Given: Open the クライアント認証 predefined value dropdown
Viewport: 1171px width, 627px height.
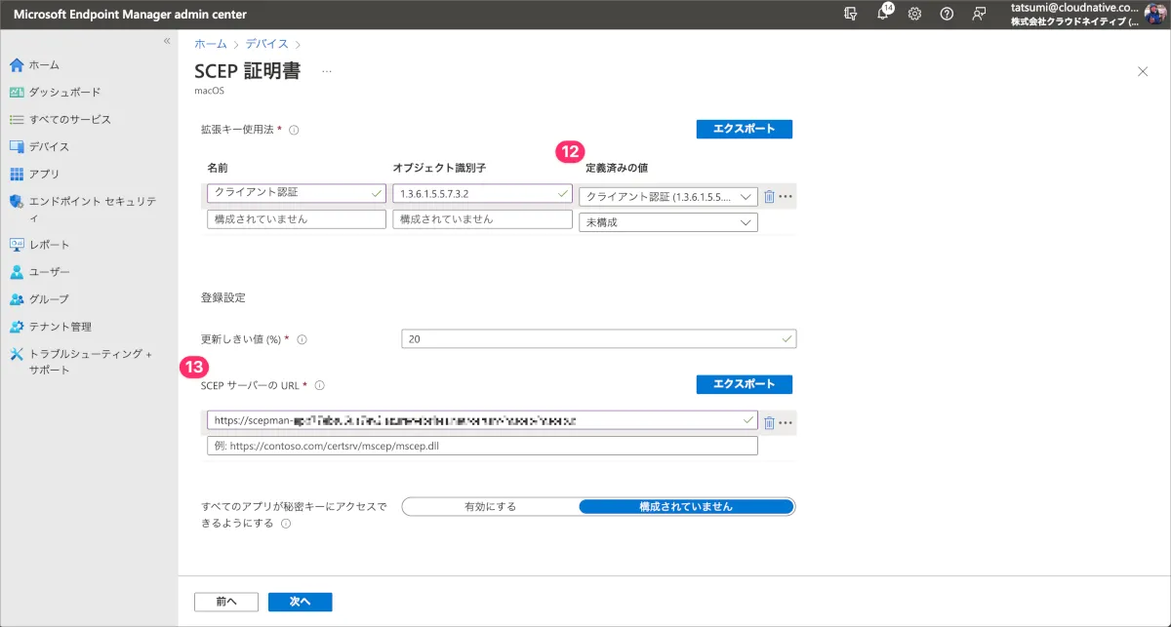Looking at the screenshot, I should [667, 196].
